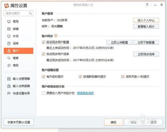Toggle 自动同步用户配置 checkbox

coord(43,42)
